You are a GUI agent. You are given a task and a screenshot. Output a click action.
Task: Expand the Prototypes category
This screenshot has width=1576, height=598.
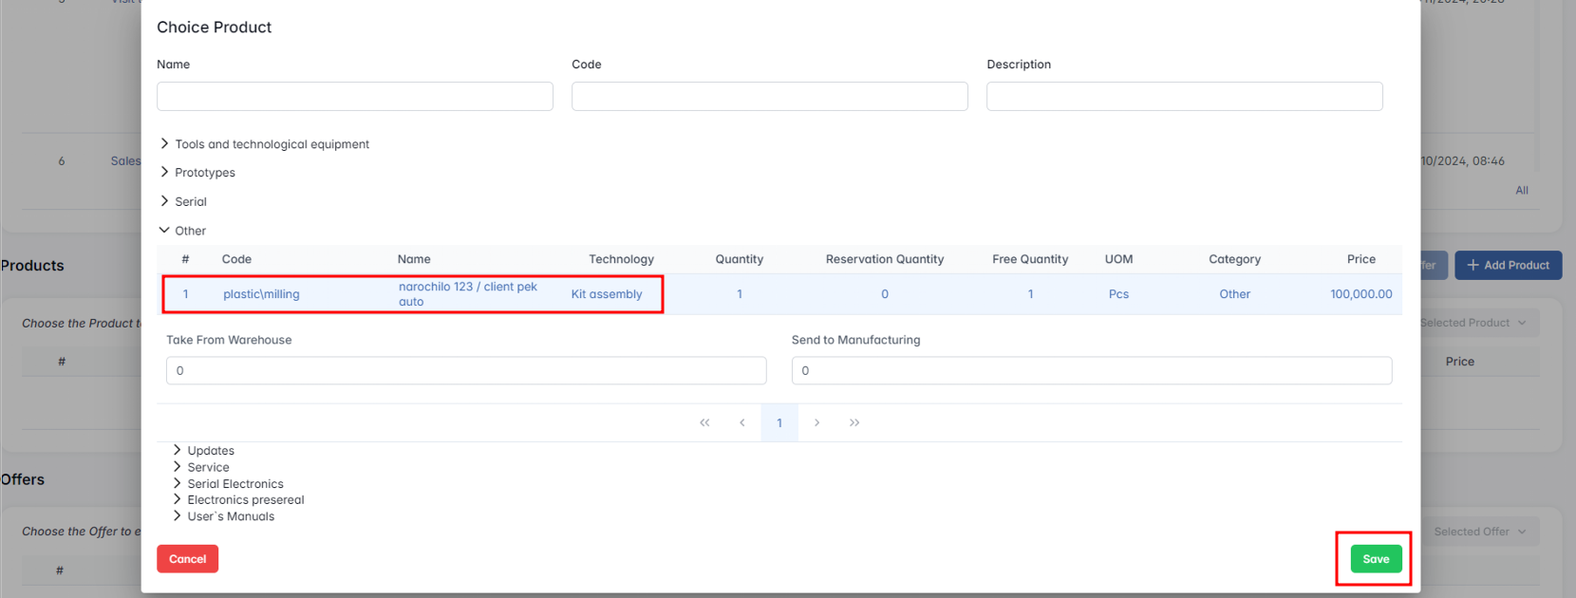(165, 173)
